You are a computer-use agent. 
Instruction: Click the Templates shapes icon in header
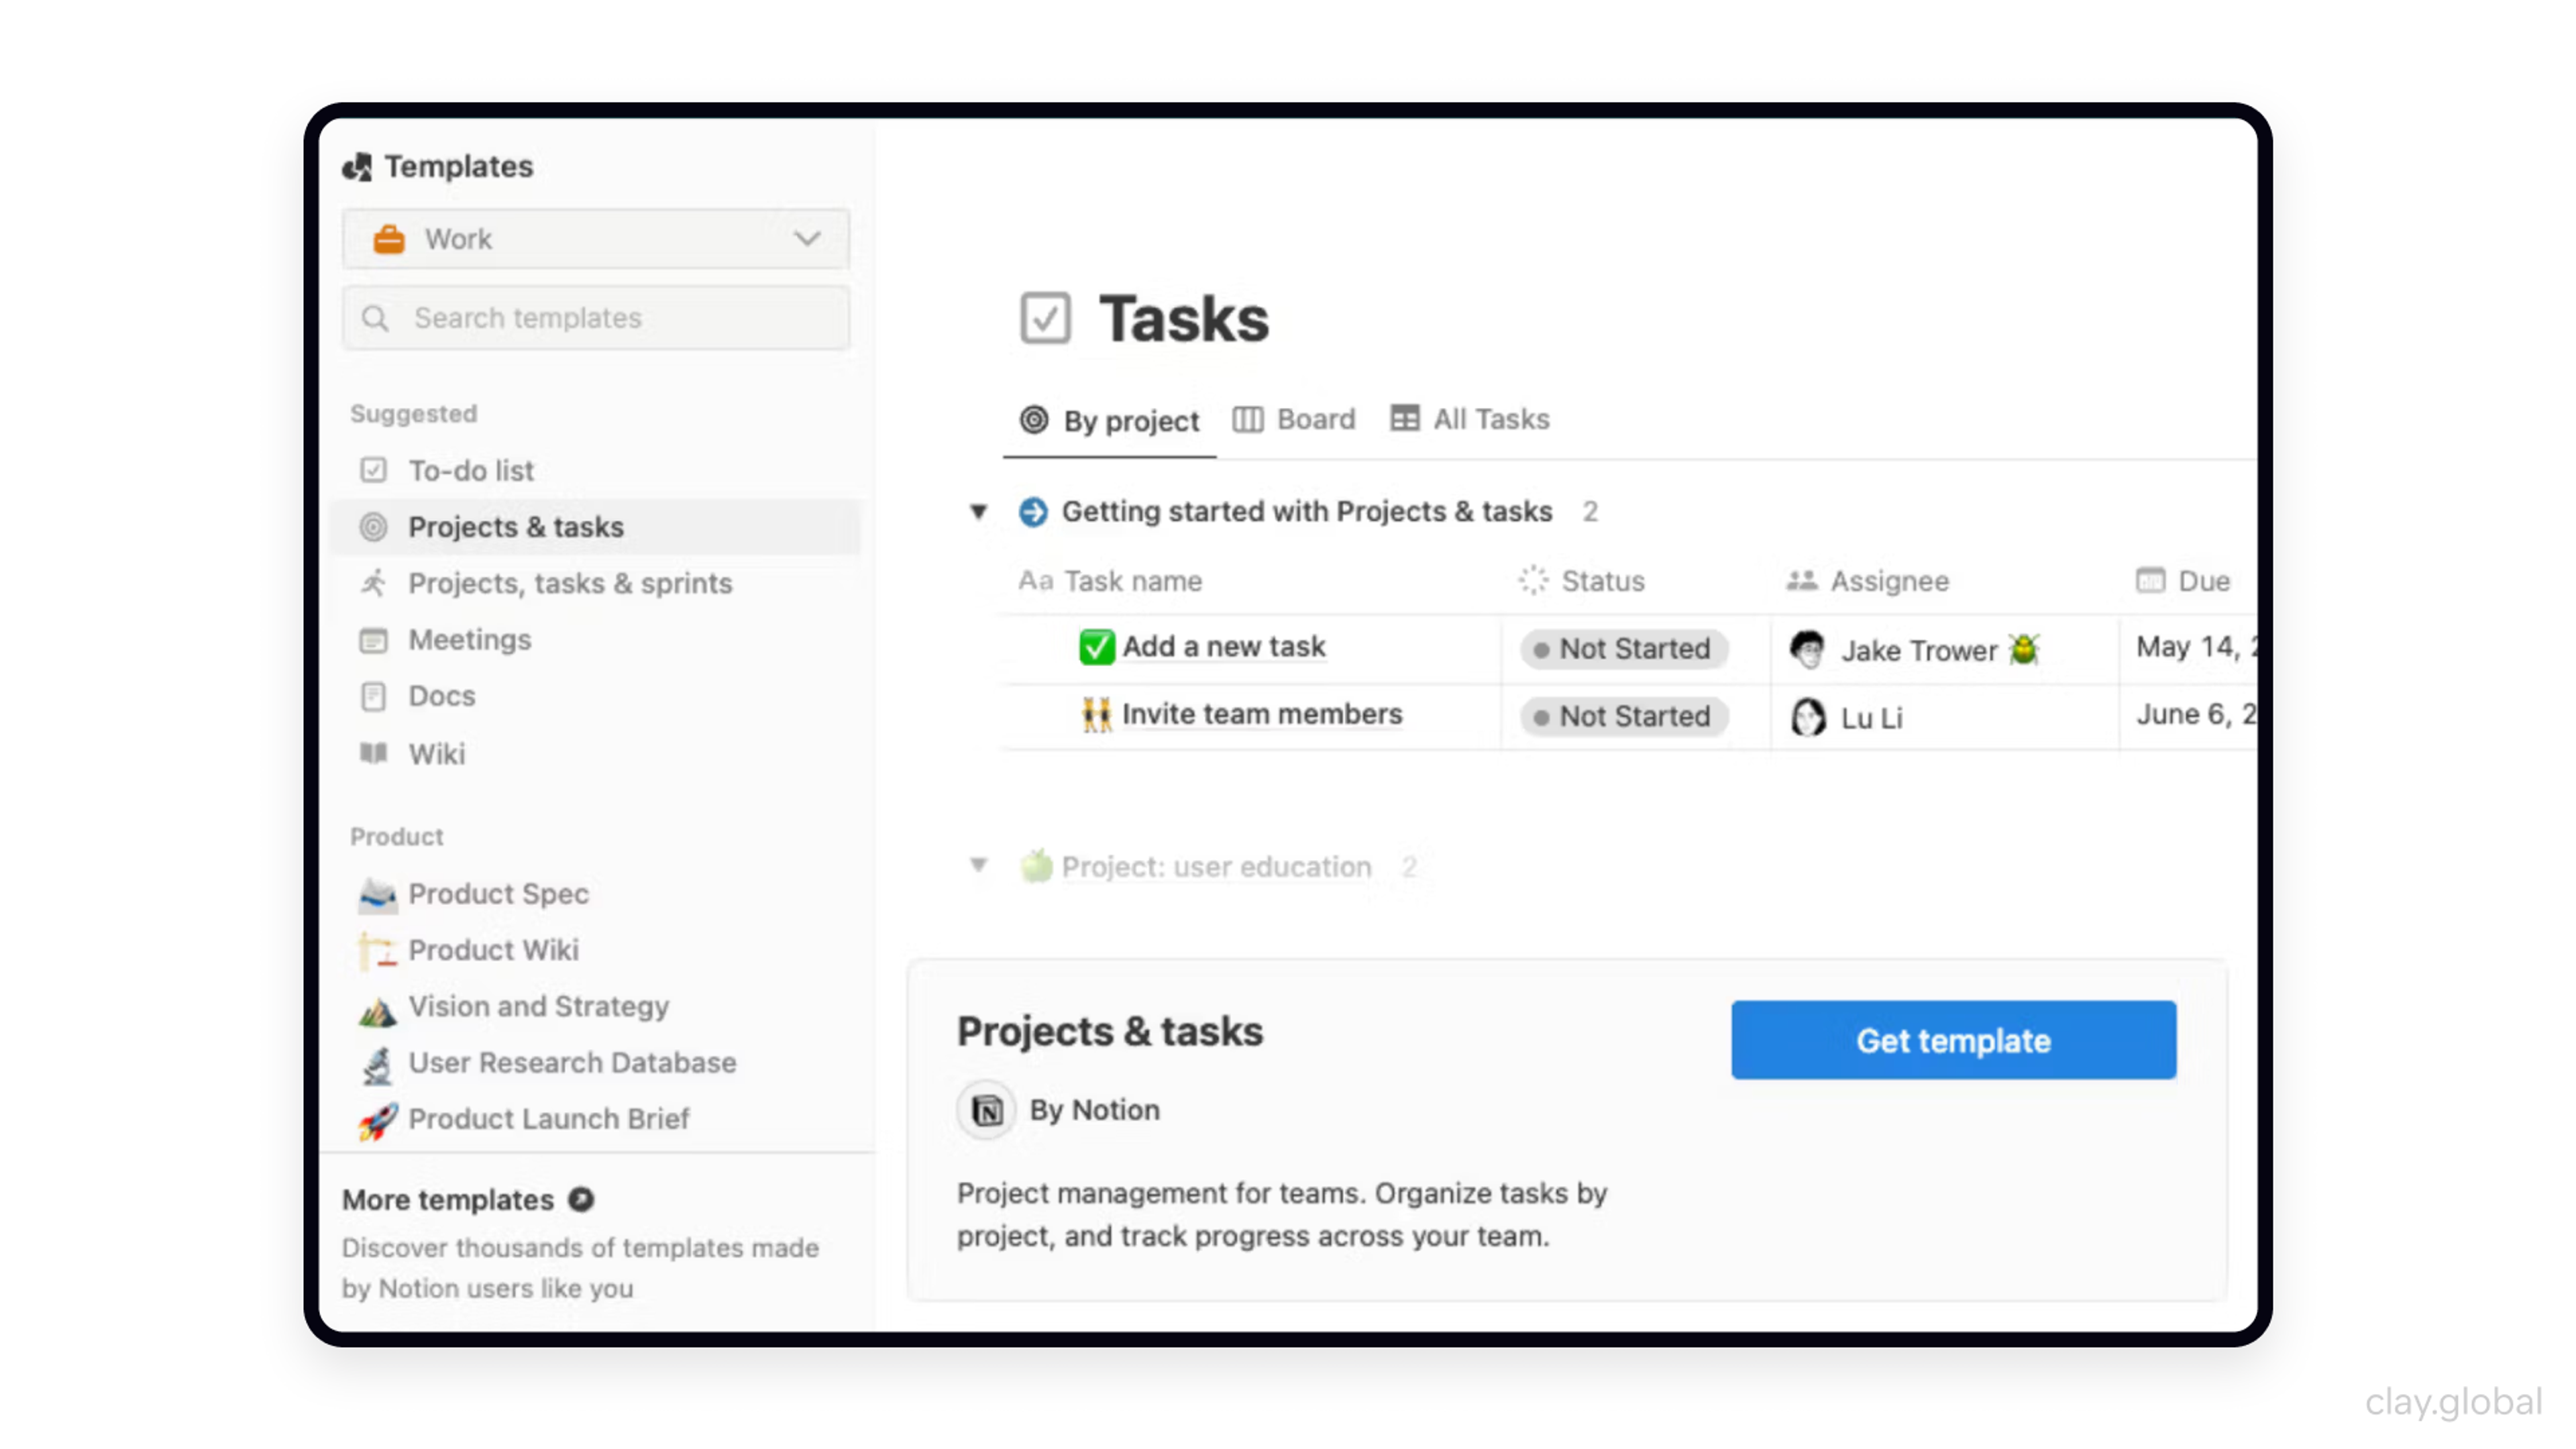[x=357, y=166]
